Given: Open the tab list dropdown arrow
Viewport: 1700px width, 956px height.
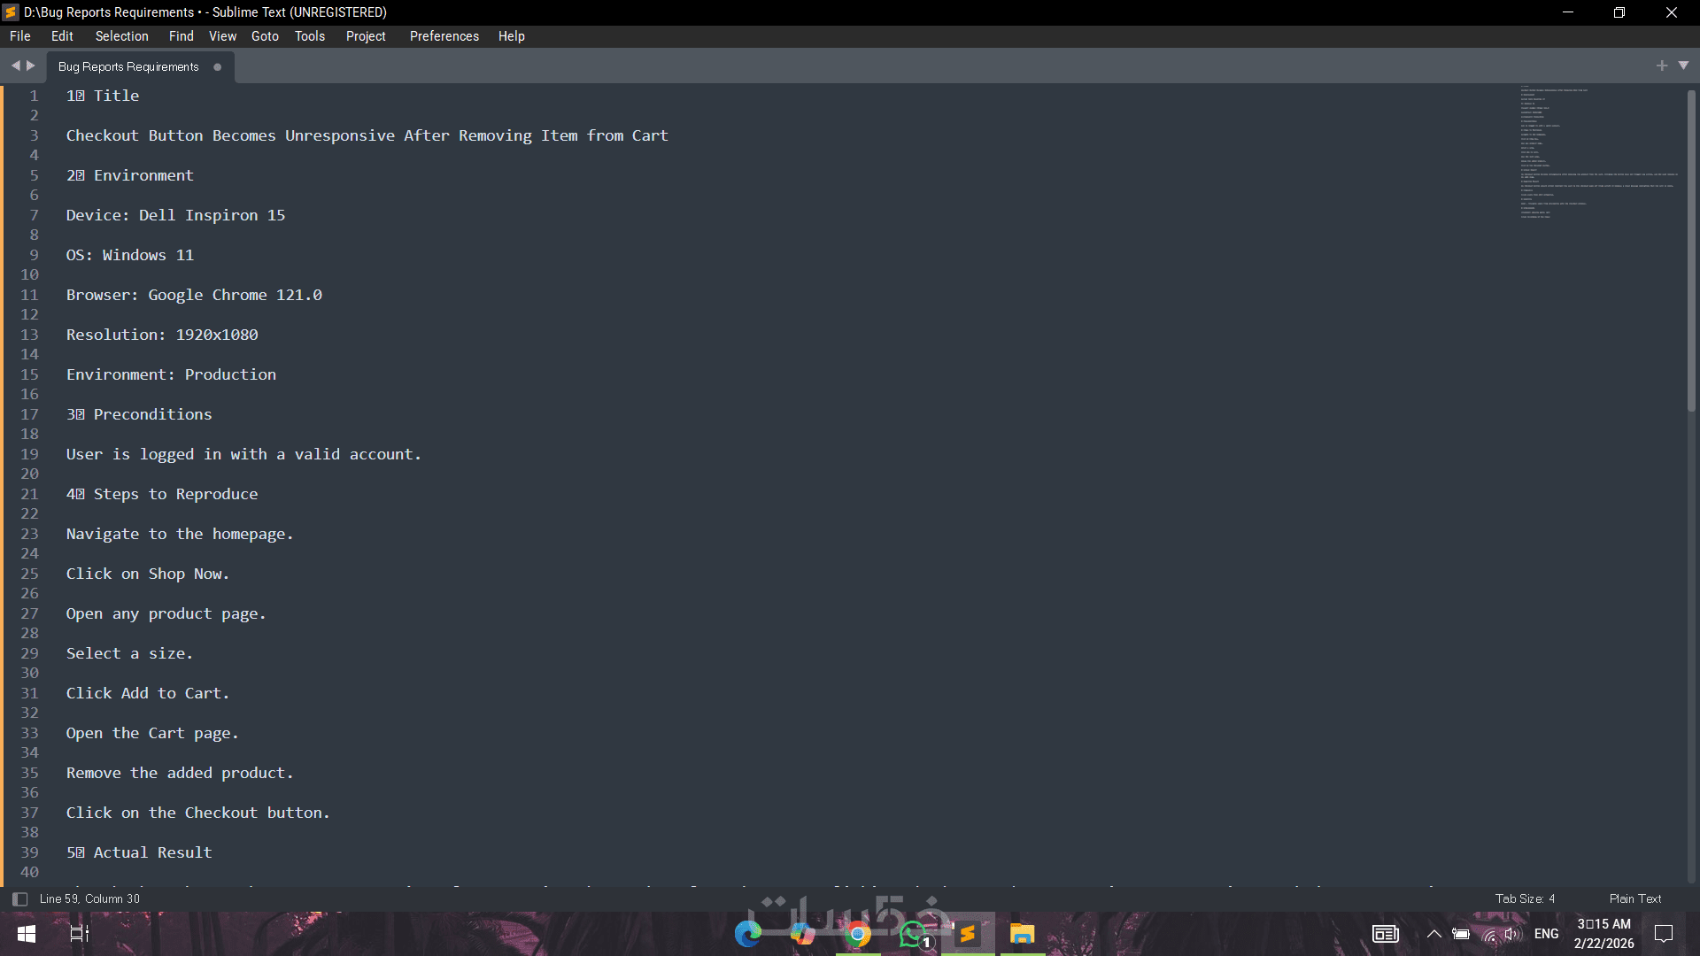Looking at the screenshot, I should point(1683,66).
